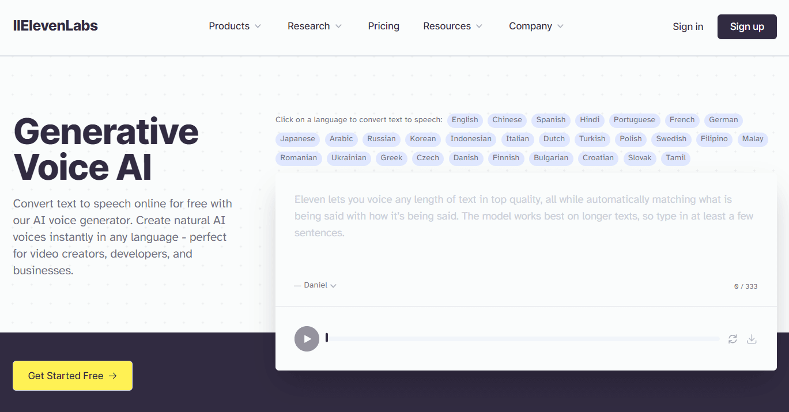Select the German language chip
789x412 pixels.
(723, 120)
